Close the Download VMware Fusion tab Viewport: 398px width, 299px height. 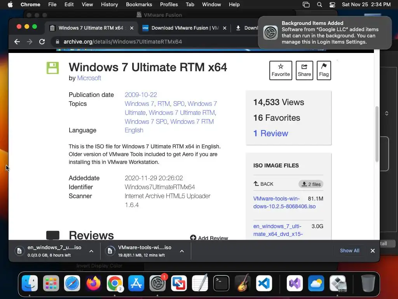[225, 28]
